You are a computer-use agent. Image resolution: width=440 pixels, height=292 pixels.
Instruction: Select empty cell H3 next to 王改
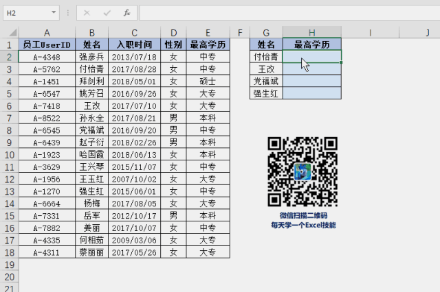point(312,69)
